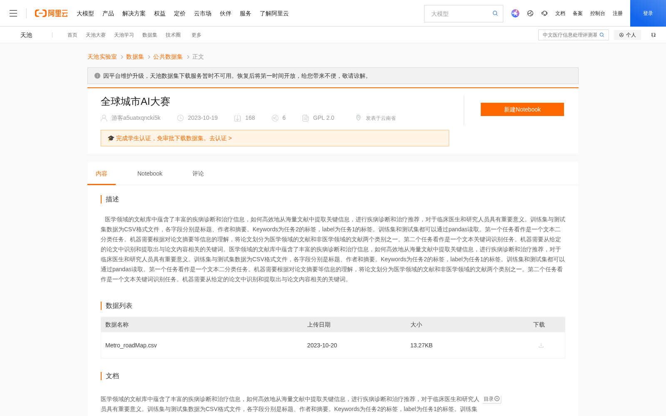Click the info icon in maintenance notice
Viewport: 666px width, 416px height.
(x=97, y=76)
